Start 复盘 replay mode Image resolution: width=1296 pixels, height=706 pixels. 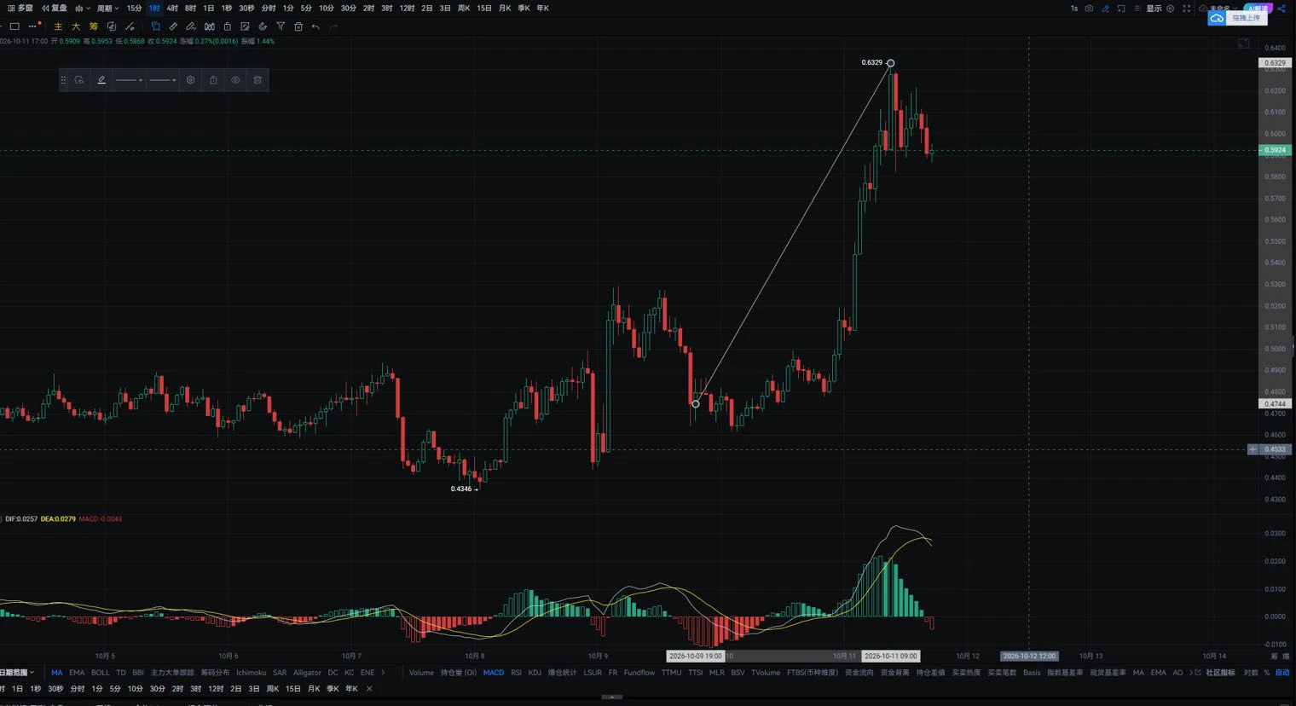[54, 9]
